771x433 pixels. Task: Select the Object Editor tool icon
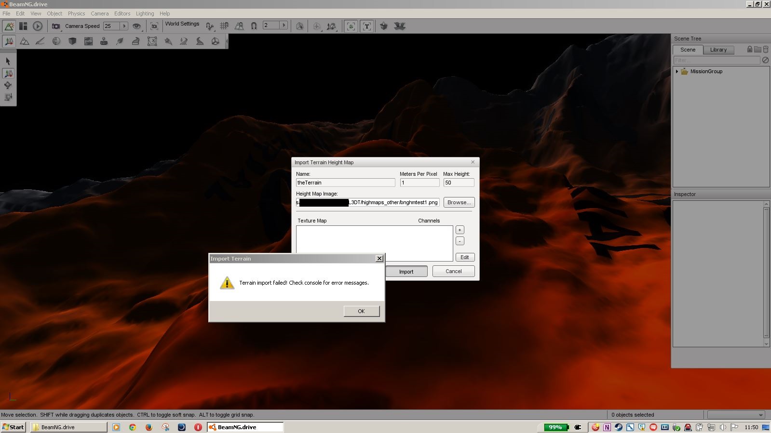(9, 41)
